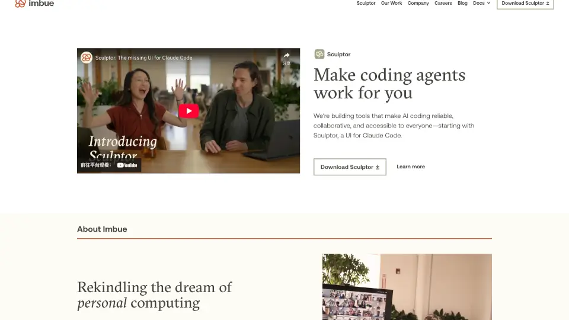Click the YouTube logo on the video
This screenshot has height=320, width=569.
pyautogui.click(x=127, y=165)
